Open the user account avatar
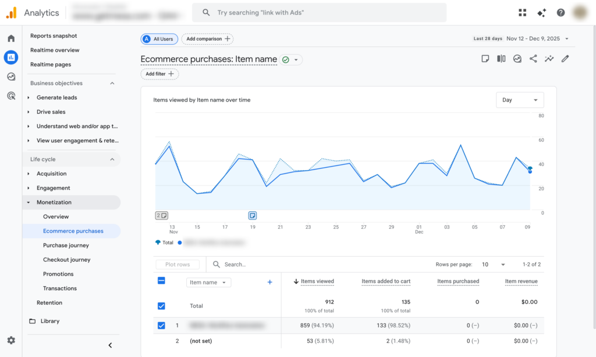Viewport: 596px width, 357px height. pos(580,13)
